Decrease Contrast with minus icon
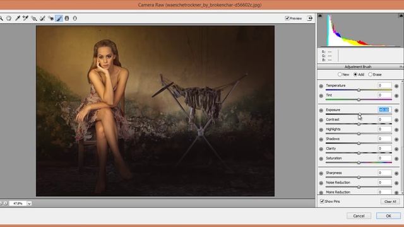Viewport: 404px width, 227px height. pos(321,120)
